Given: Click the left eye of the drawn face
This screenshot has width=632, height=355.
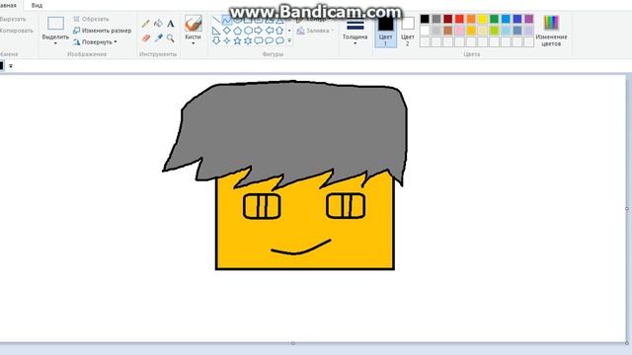Looking at the screenshot, I should pos(262,206).
